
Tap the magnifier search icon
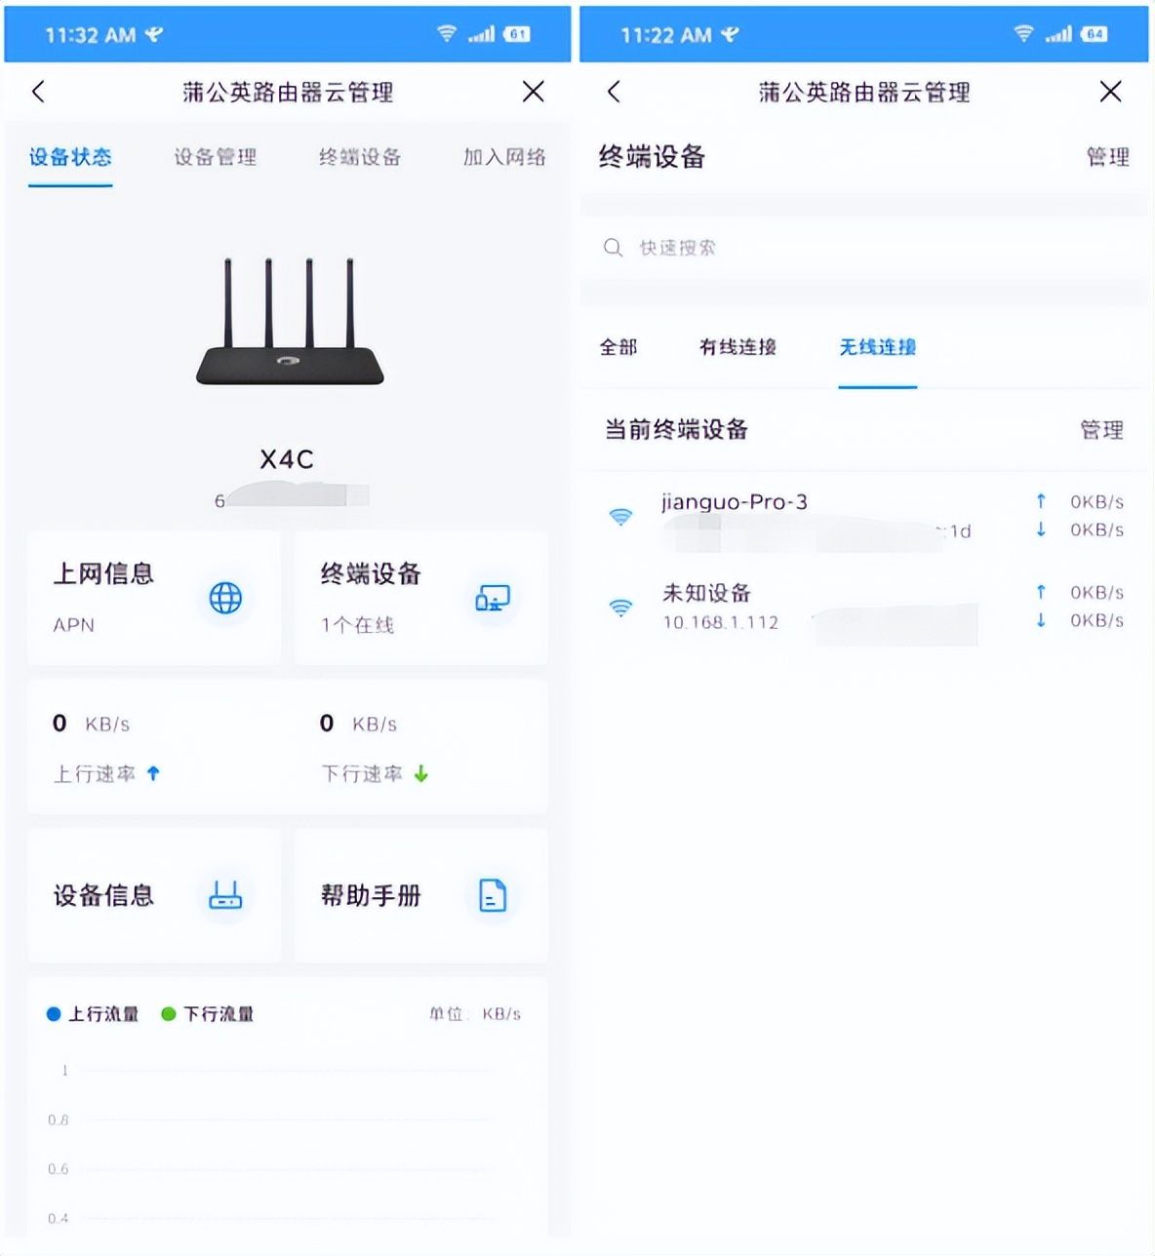[x=613, y=248]
